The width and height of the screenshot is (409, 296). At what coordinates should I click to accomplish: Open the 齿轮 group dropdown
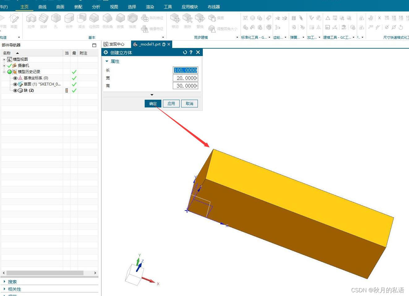click(285, 37)
